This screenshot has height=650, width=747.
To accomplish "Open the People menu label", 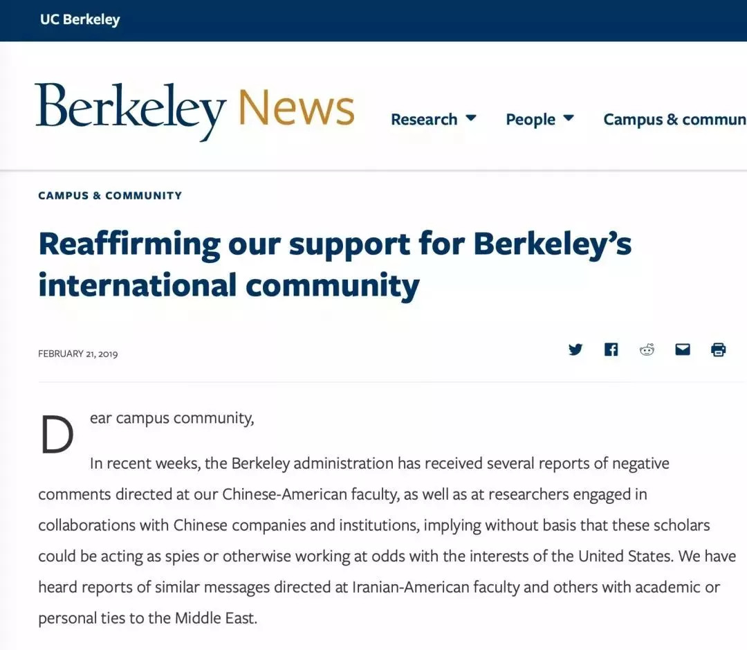I will pos(530,120).
